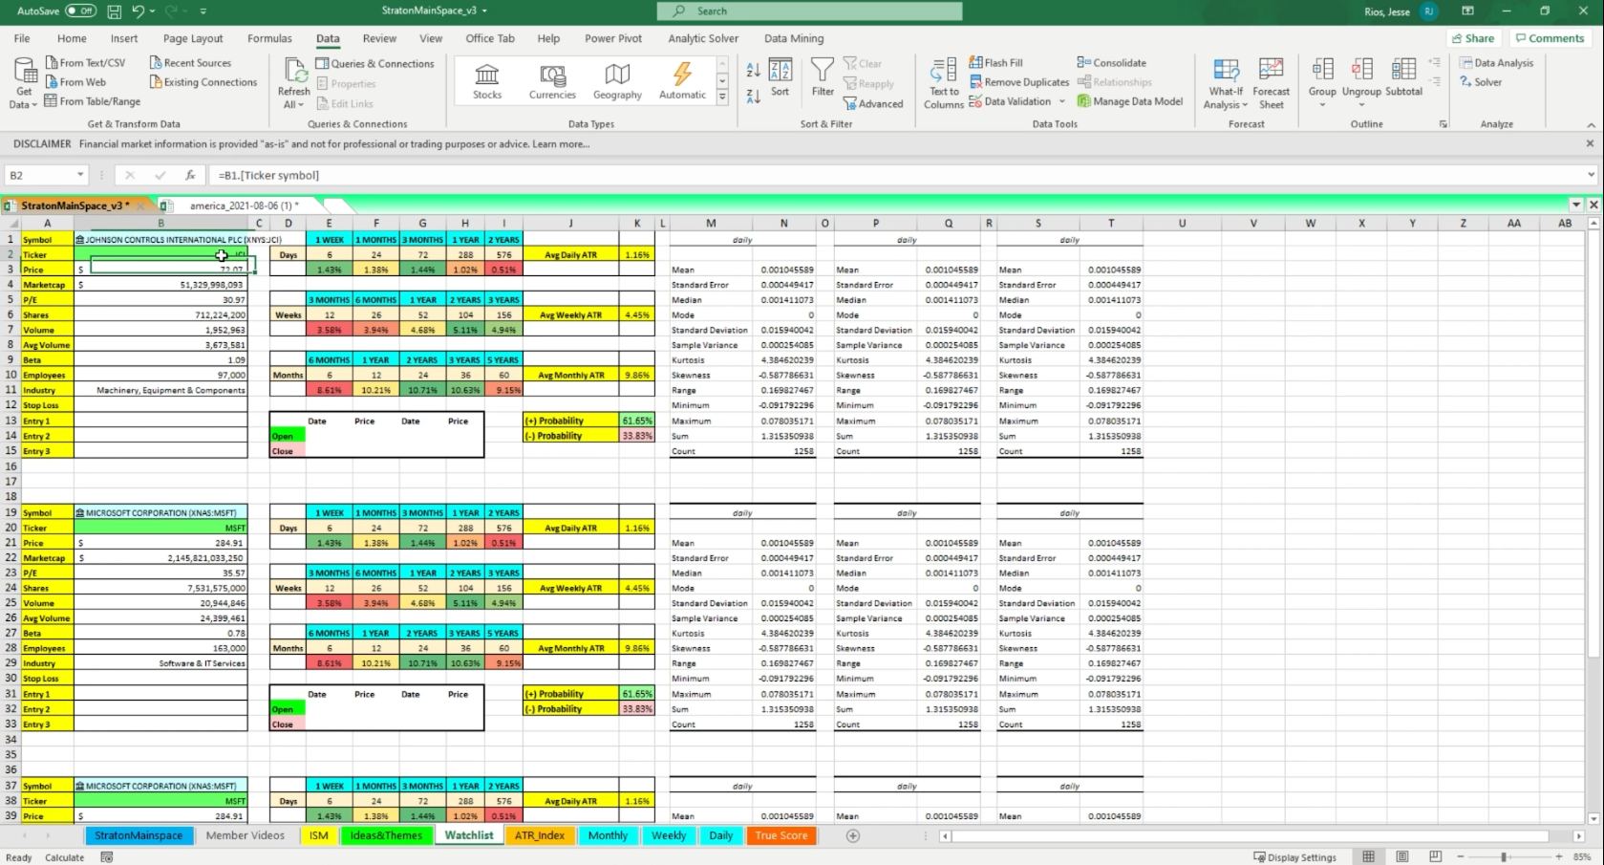Toggle the AutoSave switch
Screen dimensions: 1604x865
click(80, 11)
